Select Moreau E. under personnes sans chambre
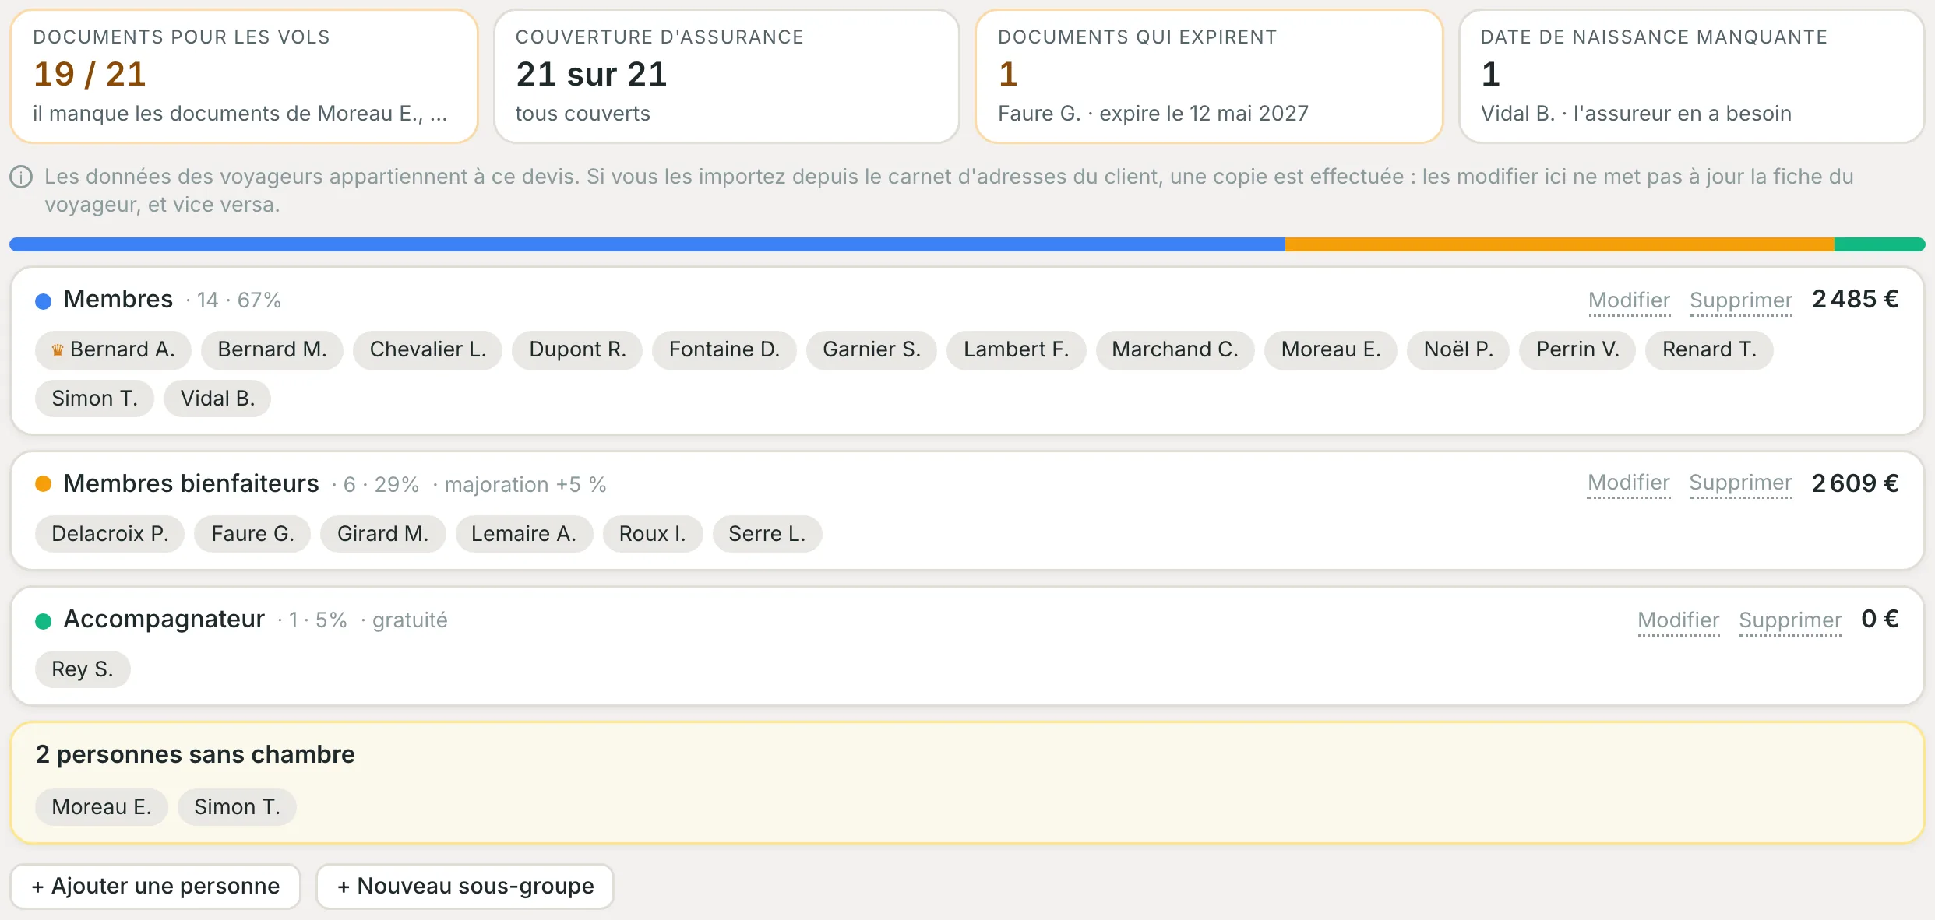The image size is (1935, 920). click(101, 807)
